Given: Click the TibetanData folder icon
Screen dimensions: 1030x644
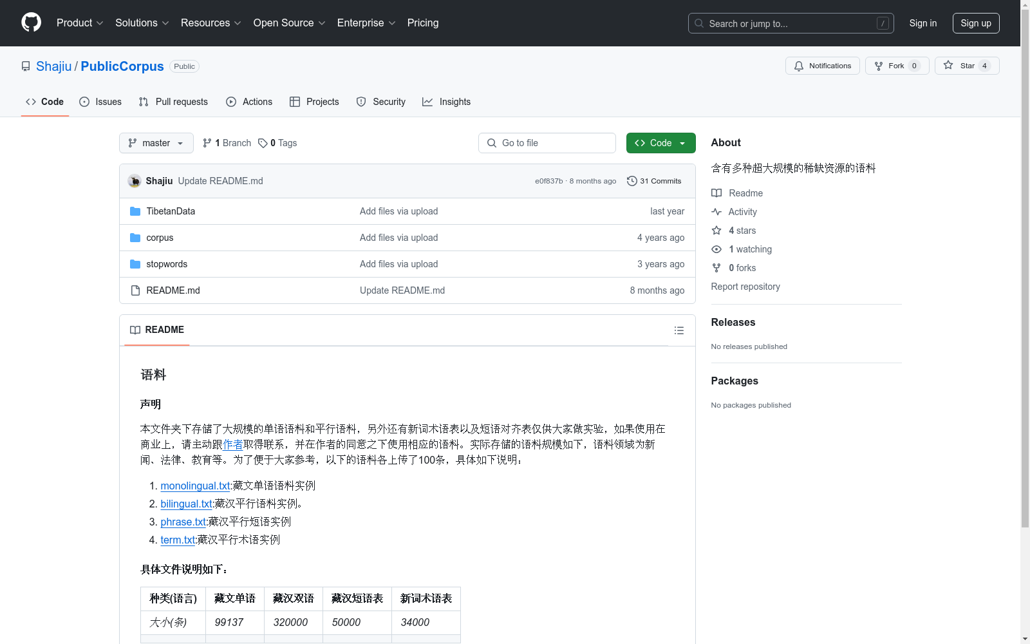Looking at the screenshot, I should 135,211.
